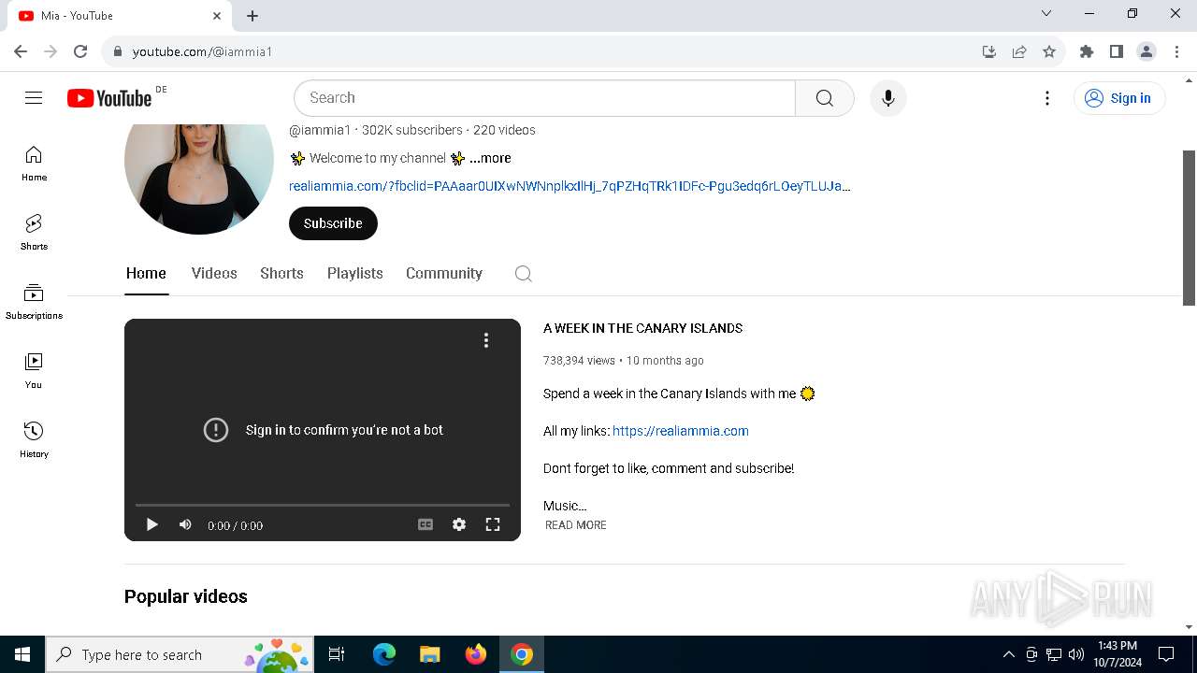
Task: Launch Firefox from taskbar
Action: (x=476, y=654)
